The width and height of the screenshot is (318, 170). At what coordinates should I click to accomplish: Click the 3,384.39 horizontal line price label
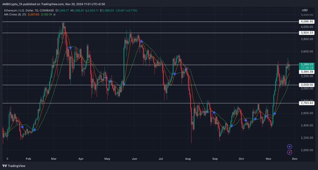pos(306,72)
